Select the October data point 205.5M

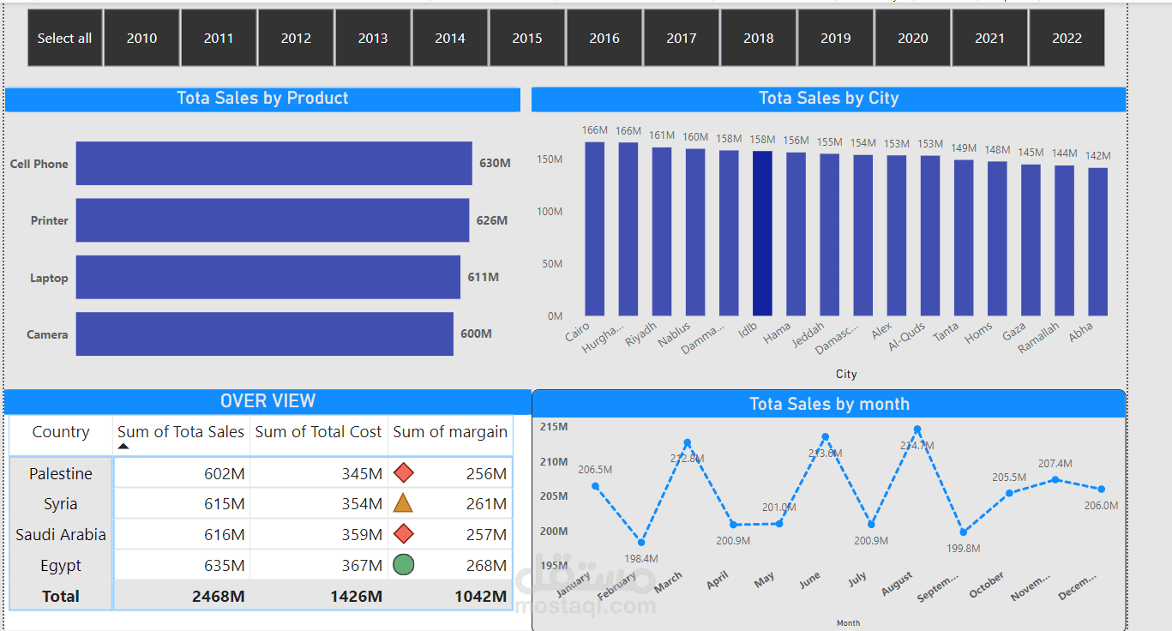pos(1010,493)
